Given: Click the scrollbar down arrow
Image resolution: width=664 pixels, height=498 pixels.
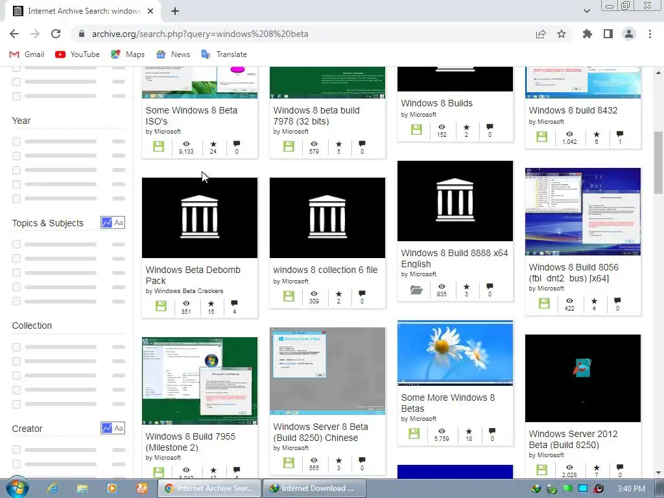Looking at the screenshot, I should point(658,473).
